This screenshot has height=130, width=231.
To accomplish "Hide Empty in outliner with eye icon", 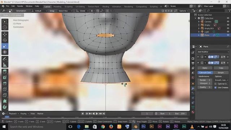I will pyautogui.click(x=228, y=25).
